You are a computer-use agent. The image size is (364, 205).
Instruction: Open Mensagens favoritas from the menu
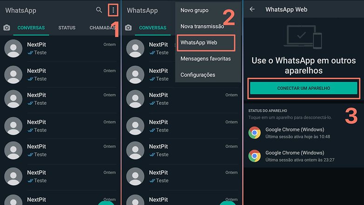pyautogui.click(x=206, y=59)
